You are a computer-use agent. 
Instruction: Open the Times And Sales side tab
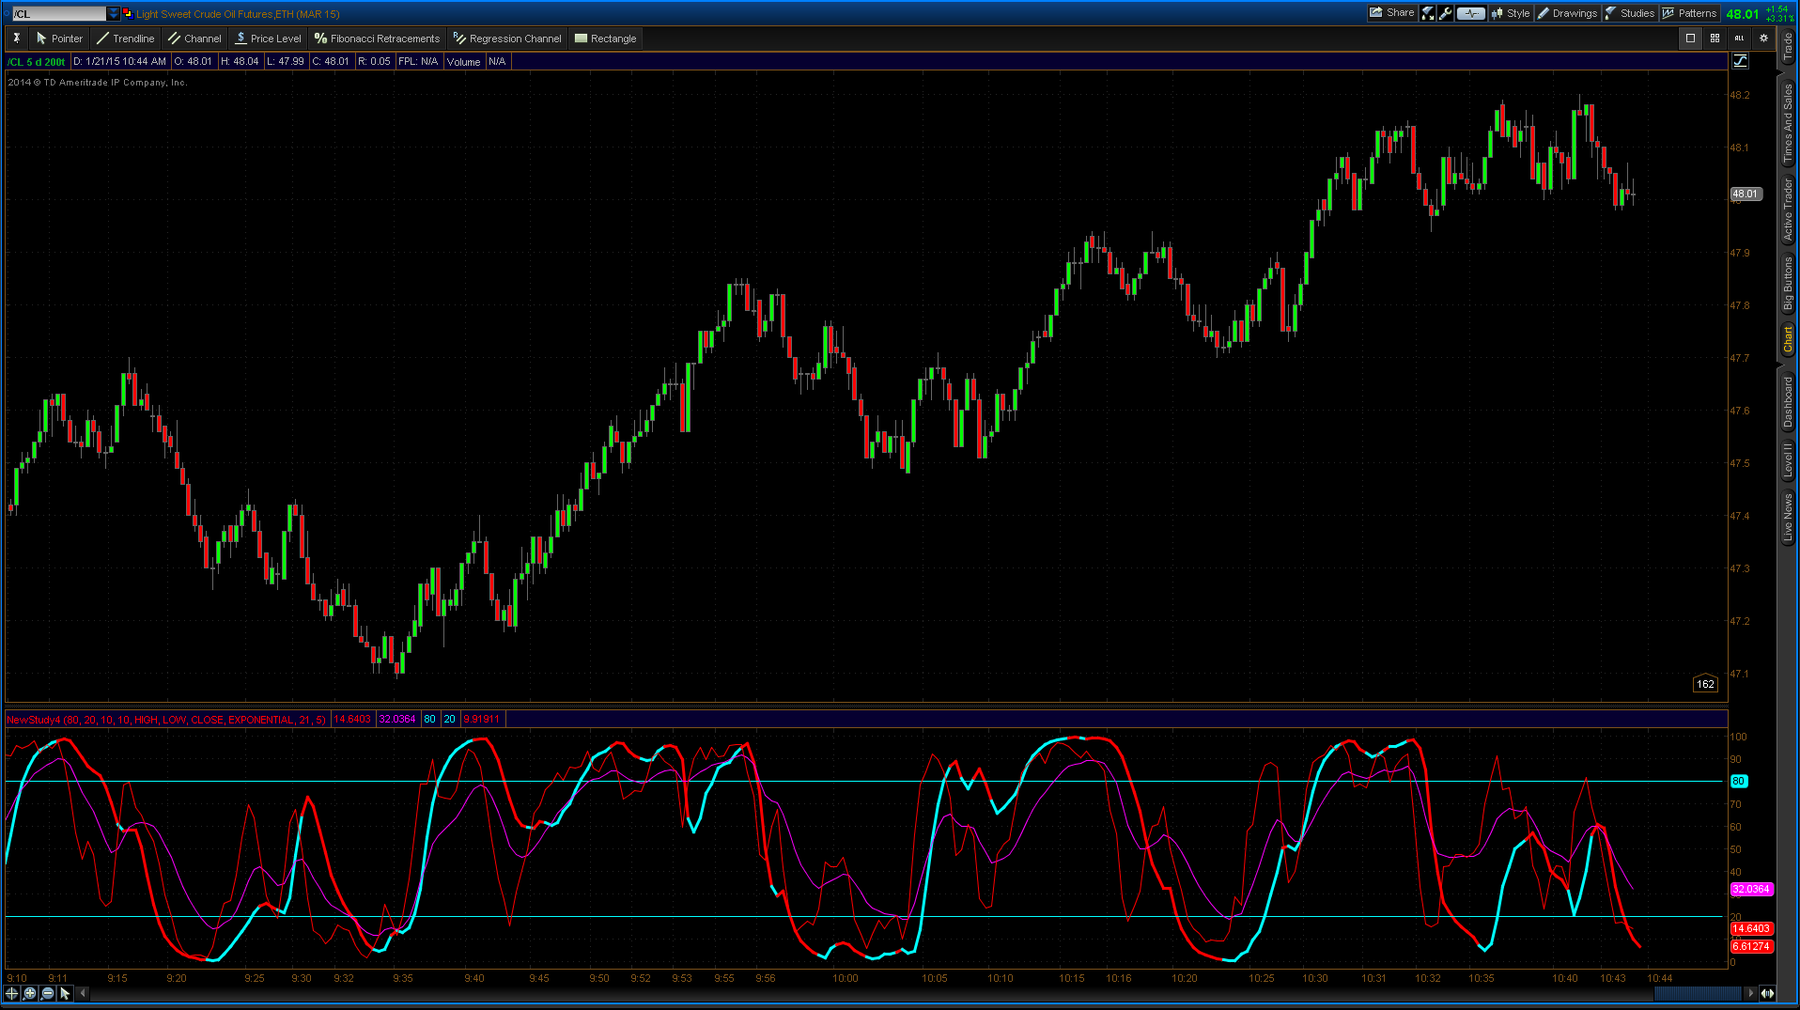coord(1788,123)
